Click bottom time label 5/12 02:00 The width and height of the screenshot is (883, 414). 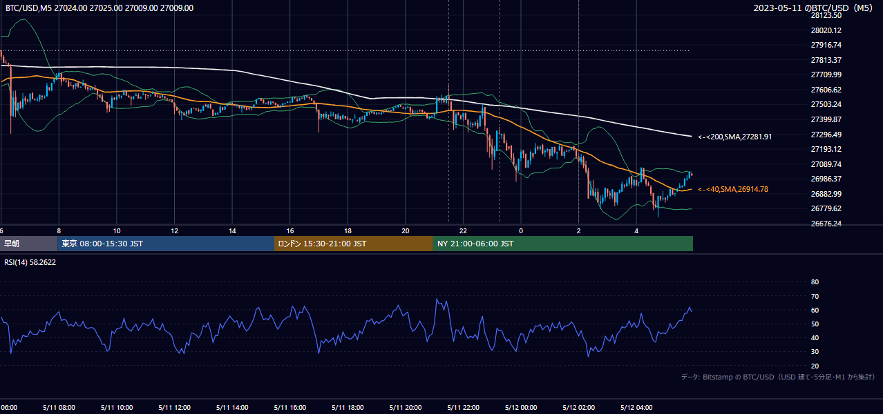[578, 408]
